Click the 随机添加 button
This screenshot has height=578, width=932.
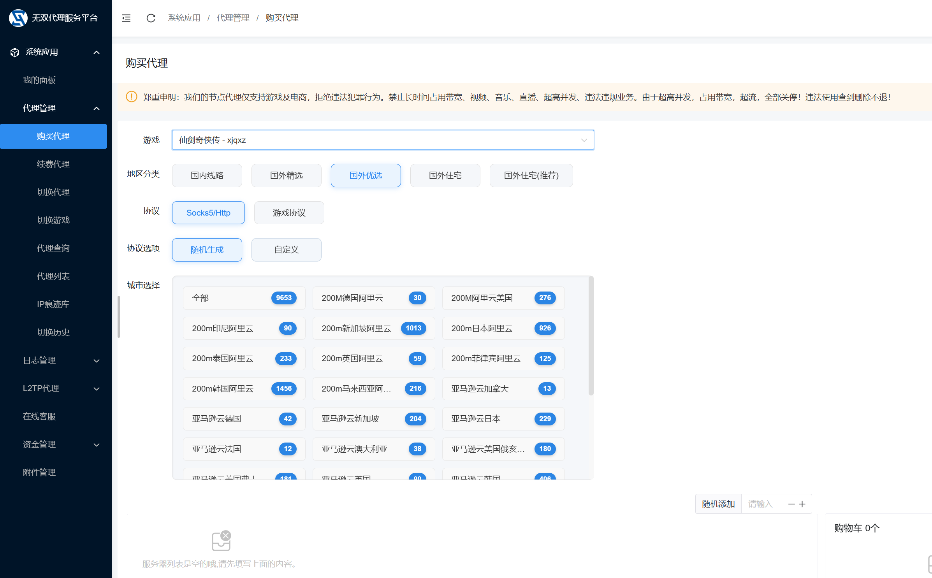[x=718, y=504]
